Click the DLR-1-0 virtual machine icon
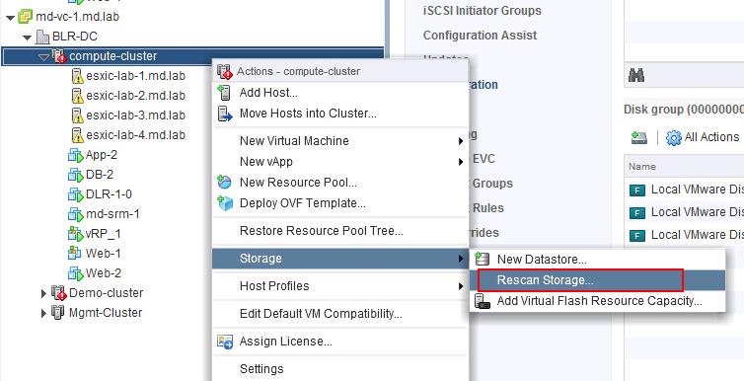The image size is (744, 381). (76, 194)
